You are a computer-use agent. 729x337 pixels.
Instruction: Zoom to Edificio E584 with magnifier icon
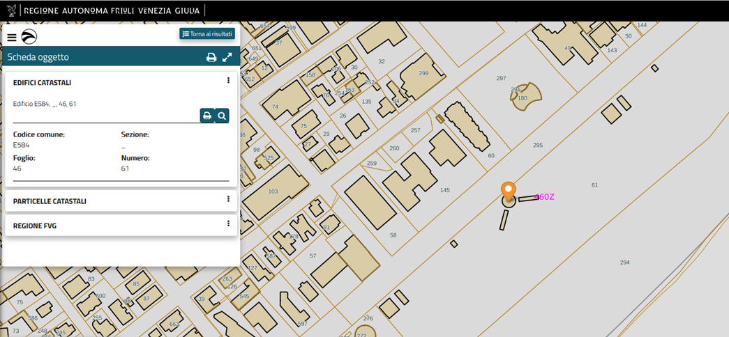point(222,116)
